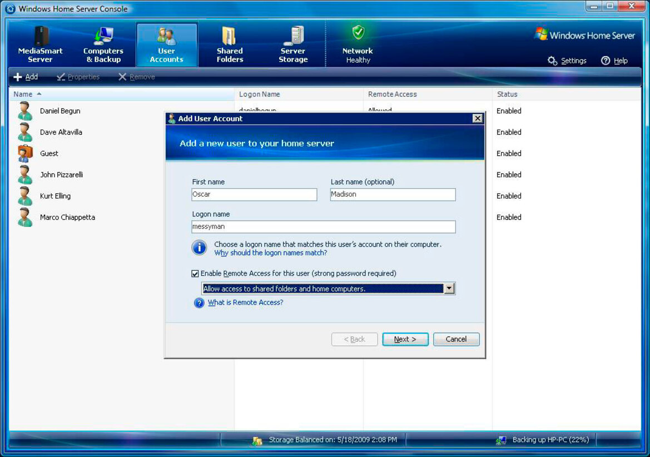Click the Back button in dialog
Image resolution: width=650 pixels, height=457 pixels.
[x=354, y=339]
